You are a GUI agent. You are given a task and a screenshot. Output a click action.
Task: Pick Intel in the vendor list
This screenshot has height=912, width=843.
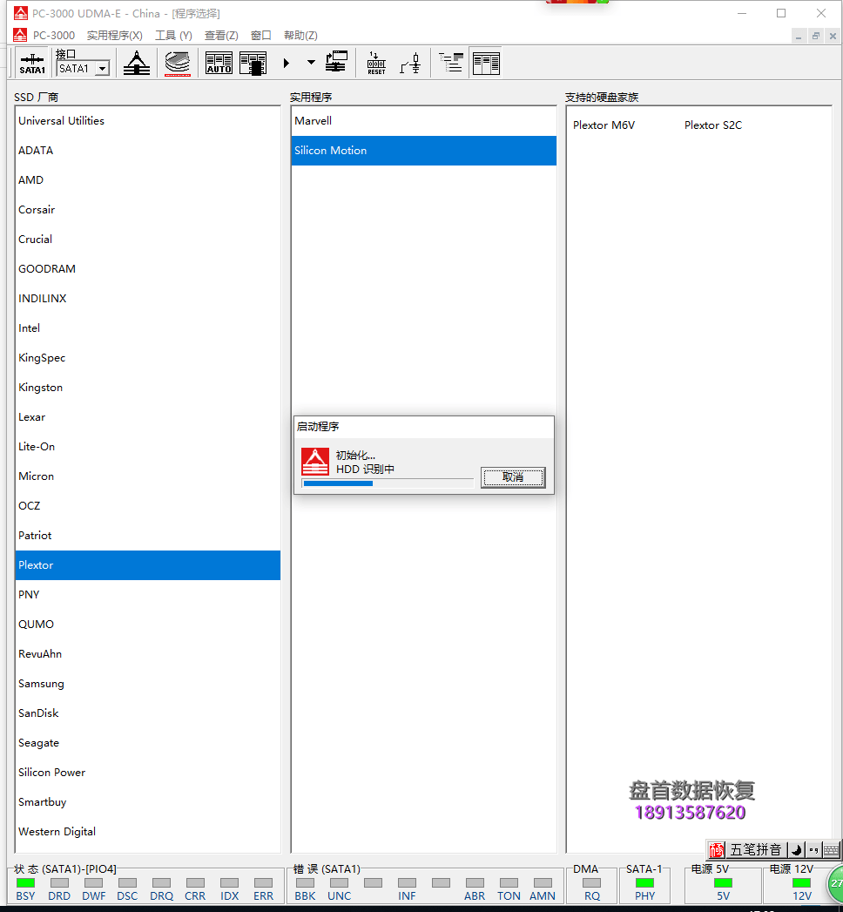pyautogui.click(x=148, y=328)
